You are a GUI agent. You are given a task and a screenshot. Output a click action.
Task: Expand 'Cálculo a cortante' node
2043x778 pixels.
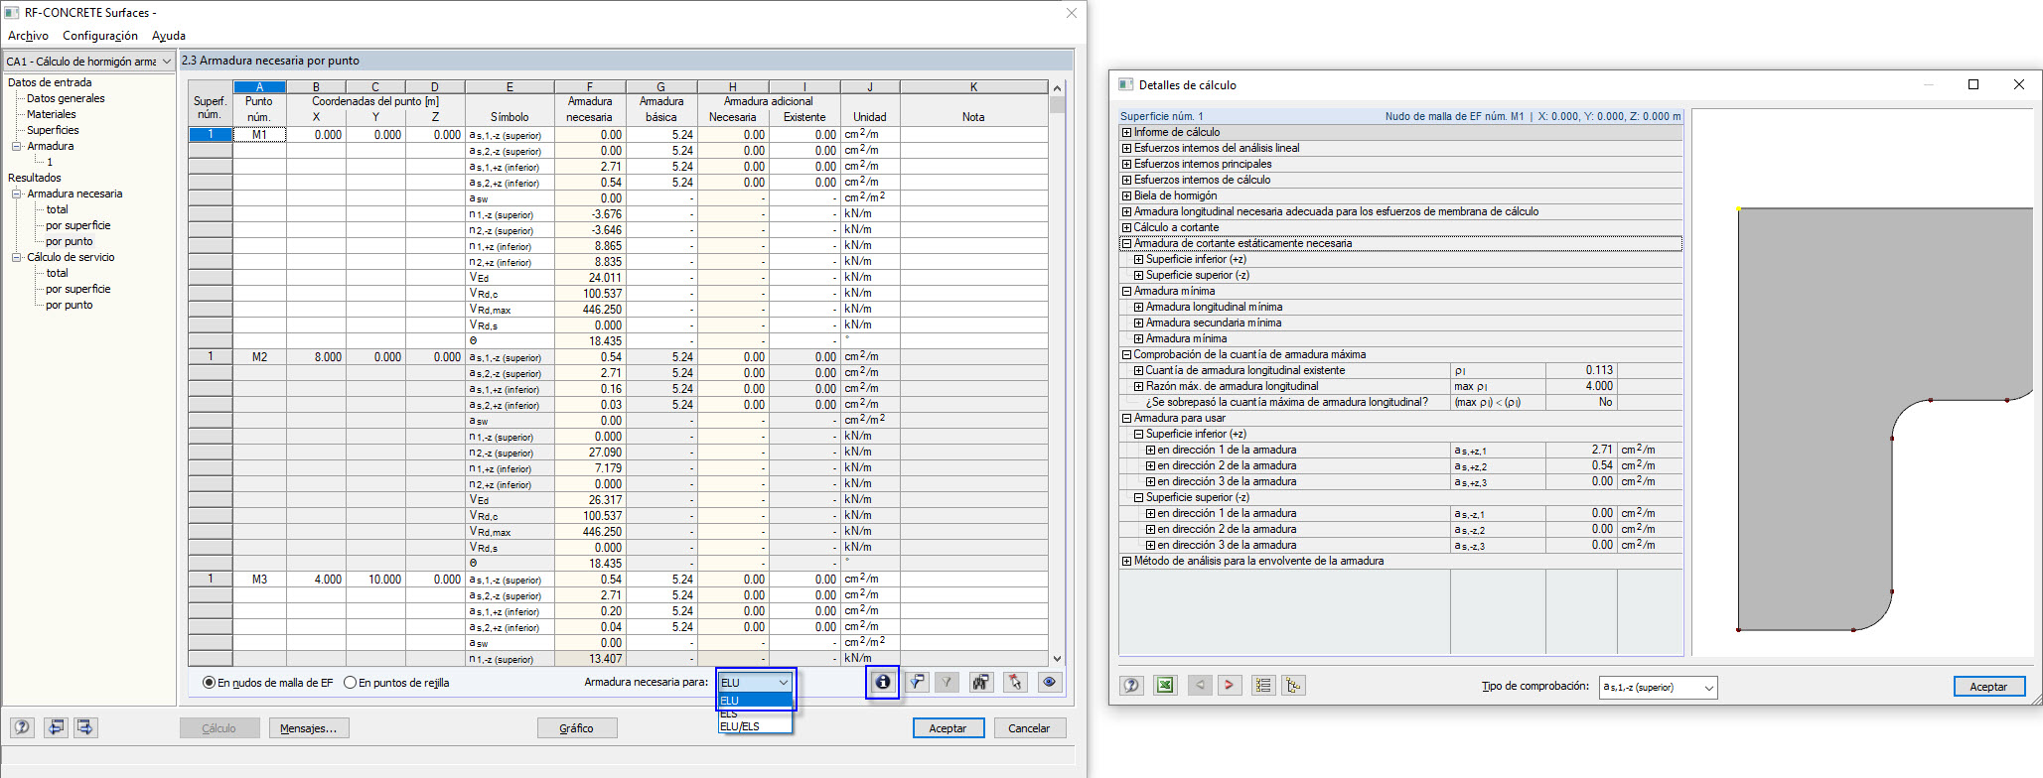coord(1126,227)
